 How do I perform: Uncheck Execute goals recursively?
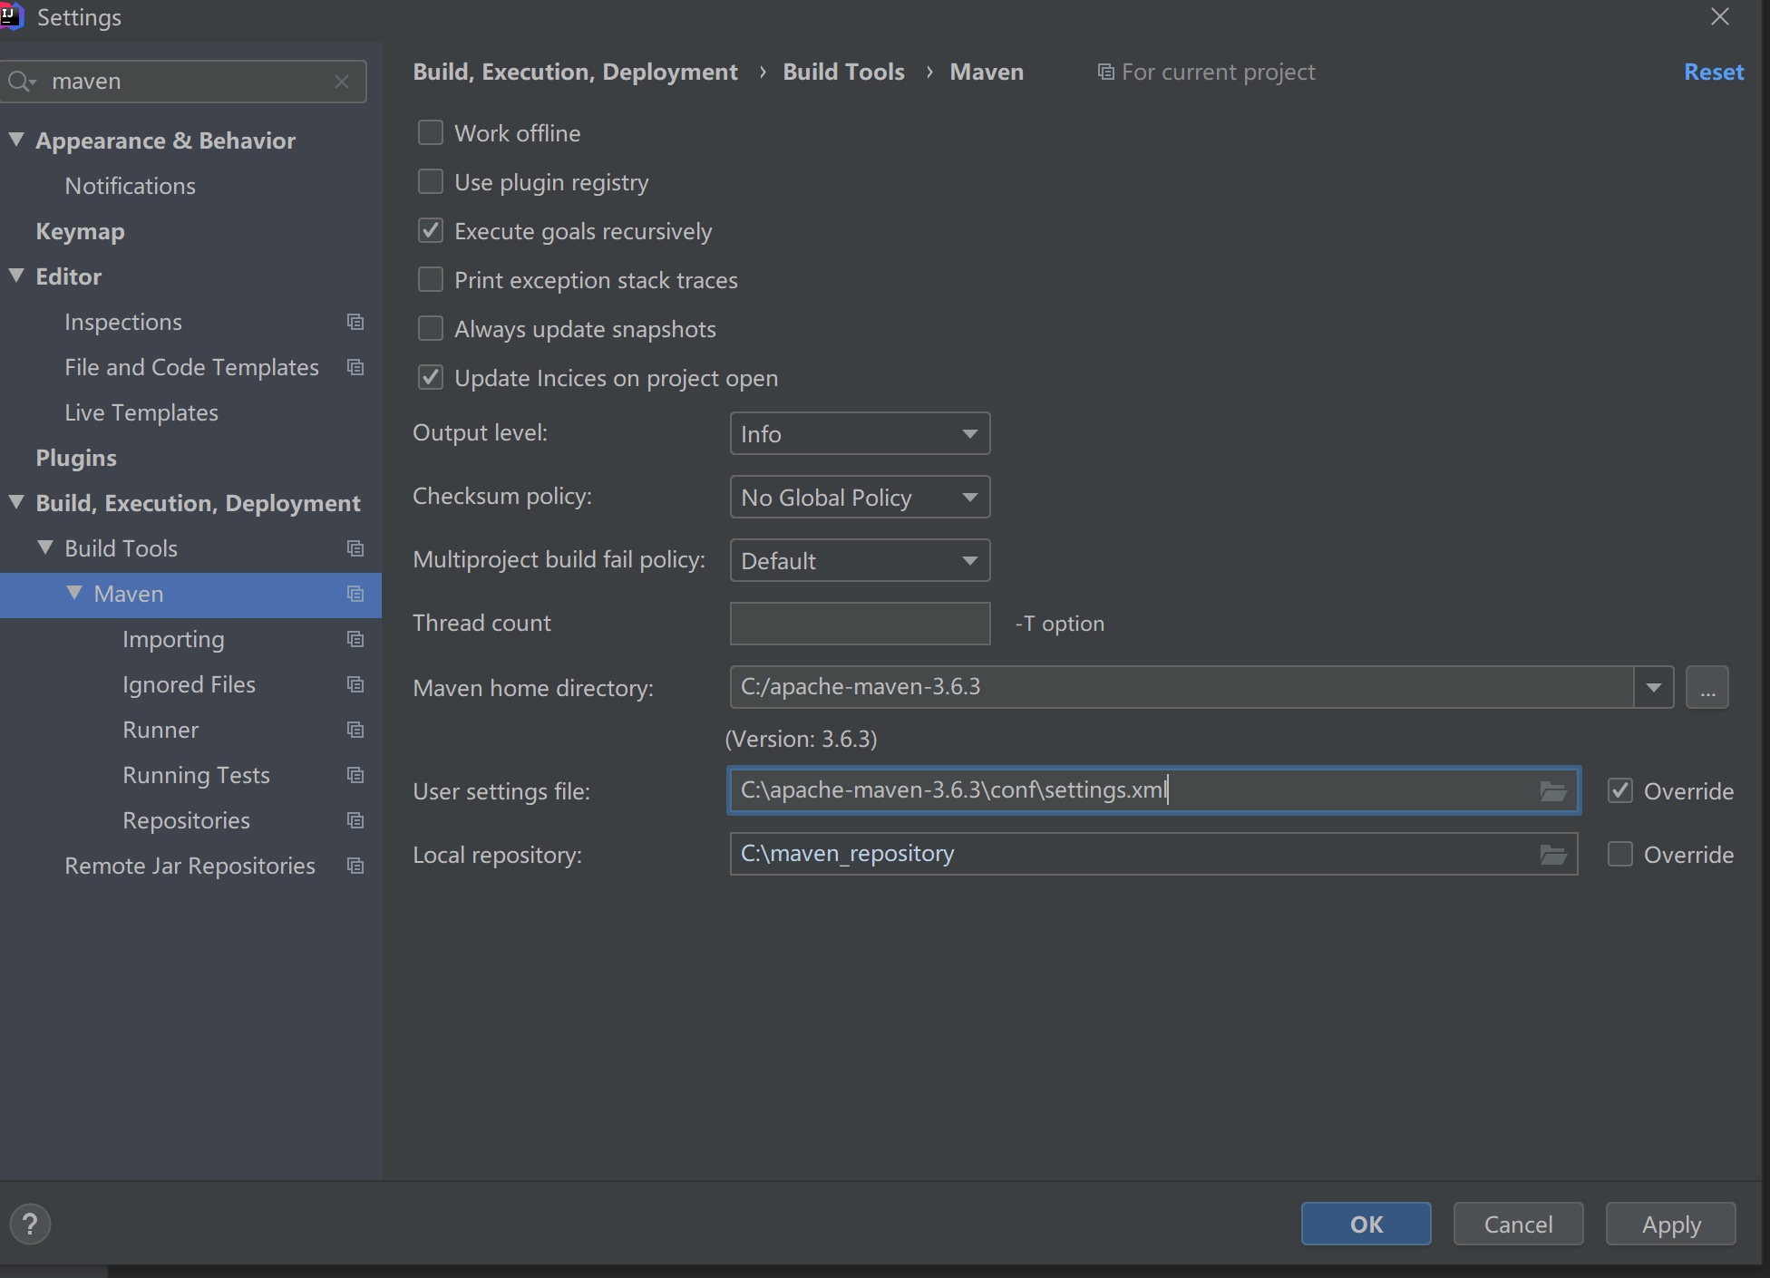(x=431, y=231)
